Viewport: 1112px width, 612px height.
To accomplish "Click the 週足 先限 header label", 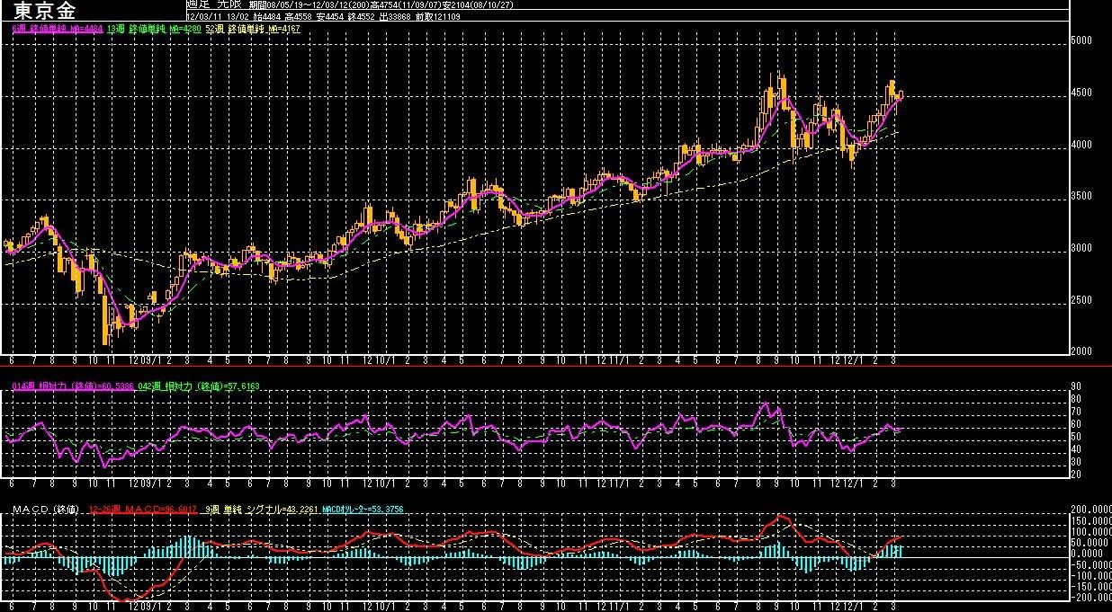I will 213,5.
